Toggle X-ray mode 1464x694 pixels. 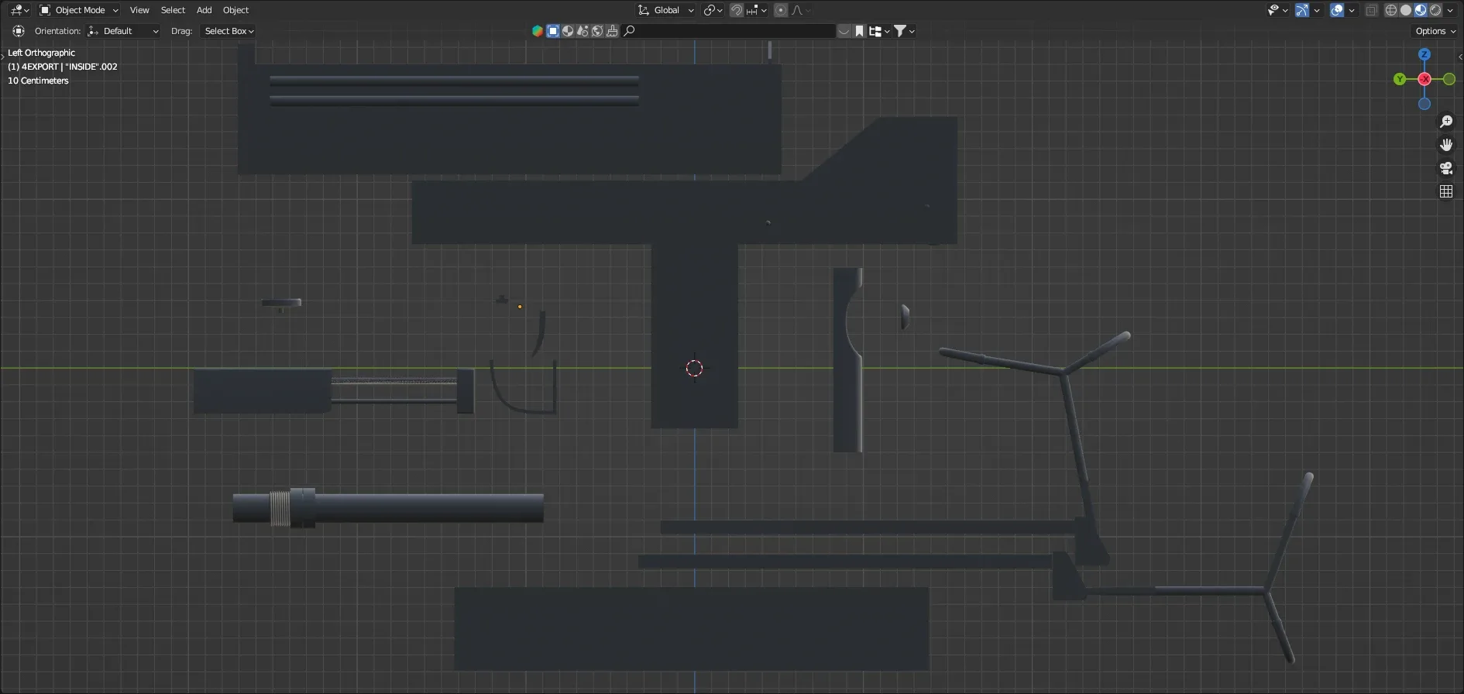pyautogui.click(x=1372, y=10)
